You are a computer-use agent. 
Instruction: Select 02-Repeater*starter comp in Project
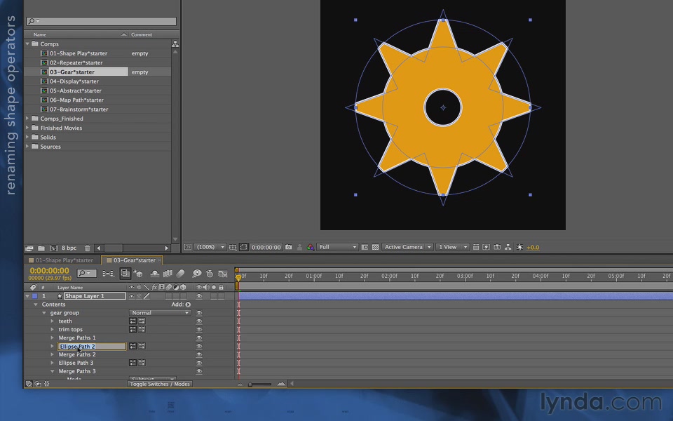coord(76,62)
